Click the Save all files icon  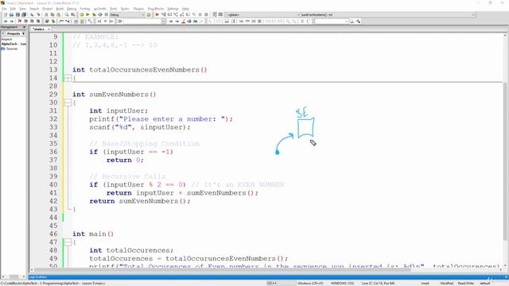(24, 14)
